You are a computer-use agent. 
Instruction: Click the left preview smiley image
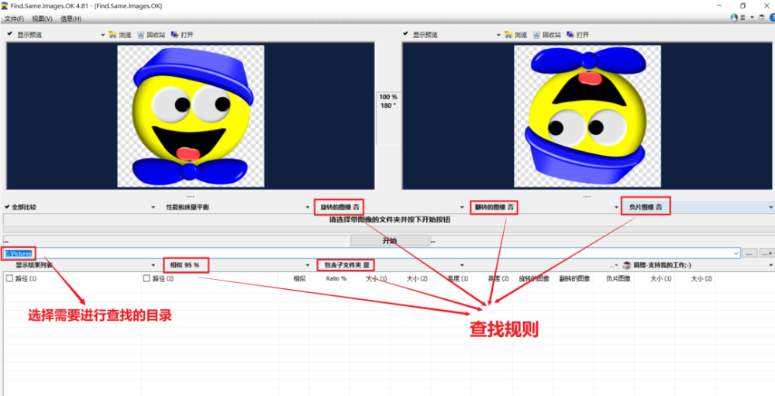[x=191, y=116]
